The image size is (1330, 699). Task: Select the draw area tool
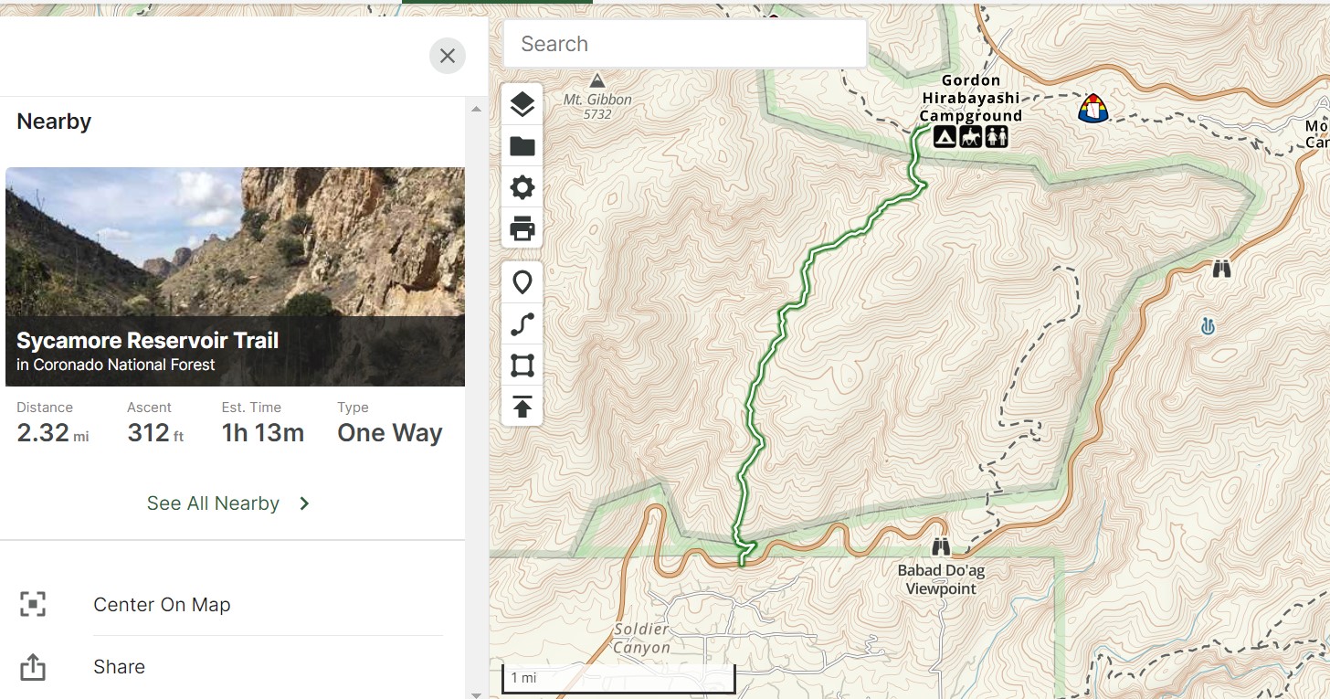click(x=522, y=366)
